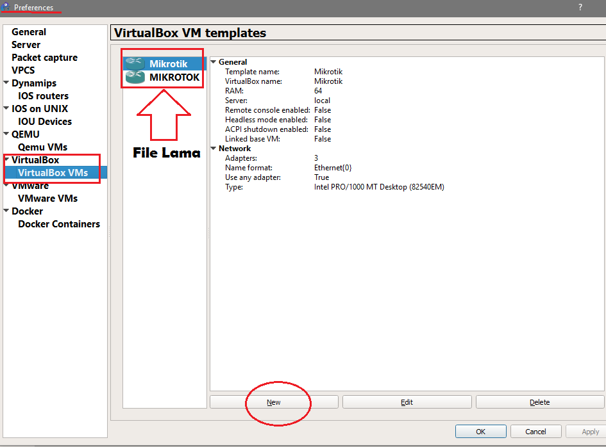
Task: Open Packet capture preferences
Action: coord(44,58)
